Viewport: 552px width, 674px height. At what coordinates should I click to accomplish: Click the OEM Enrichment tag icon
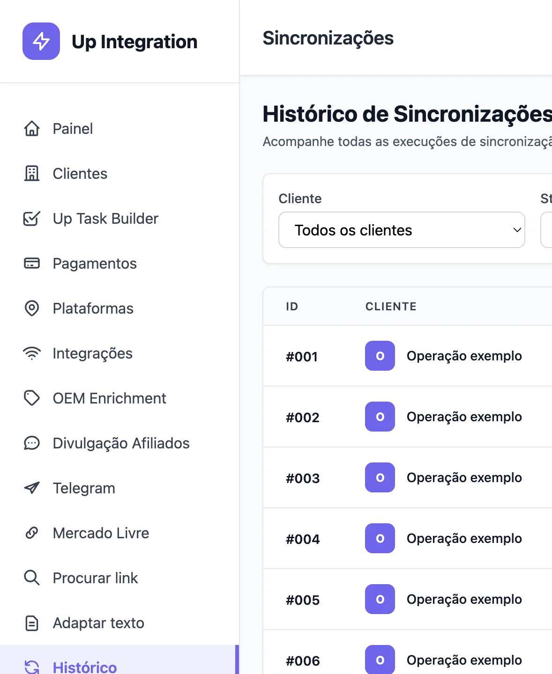click(x=32, y=398)
